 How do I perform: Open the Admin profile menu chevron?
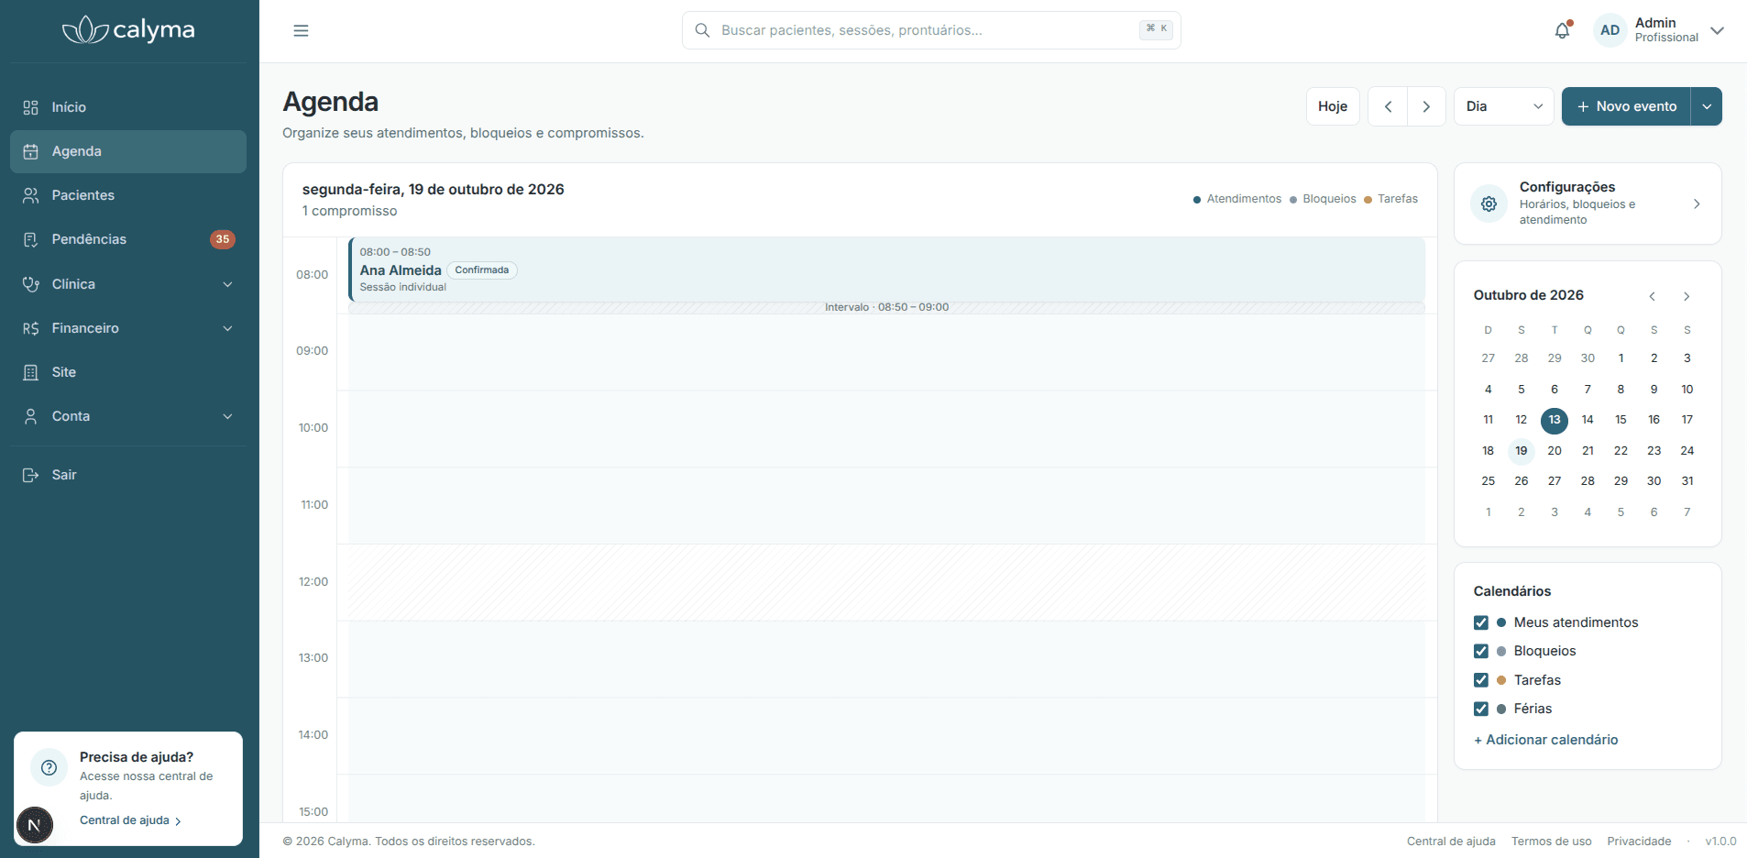[1718, 30]
